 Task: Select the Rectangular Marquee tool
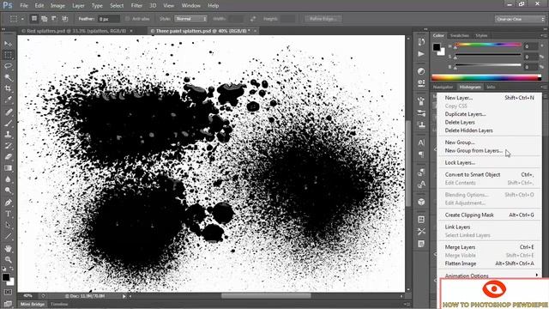point(8,55)
